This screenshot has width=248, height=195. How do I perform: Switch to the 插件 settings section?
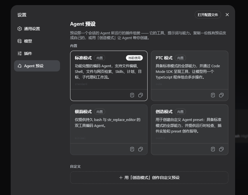[x=37, y=53]
